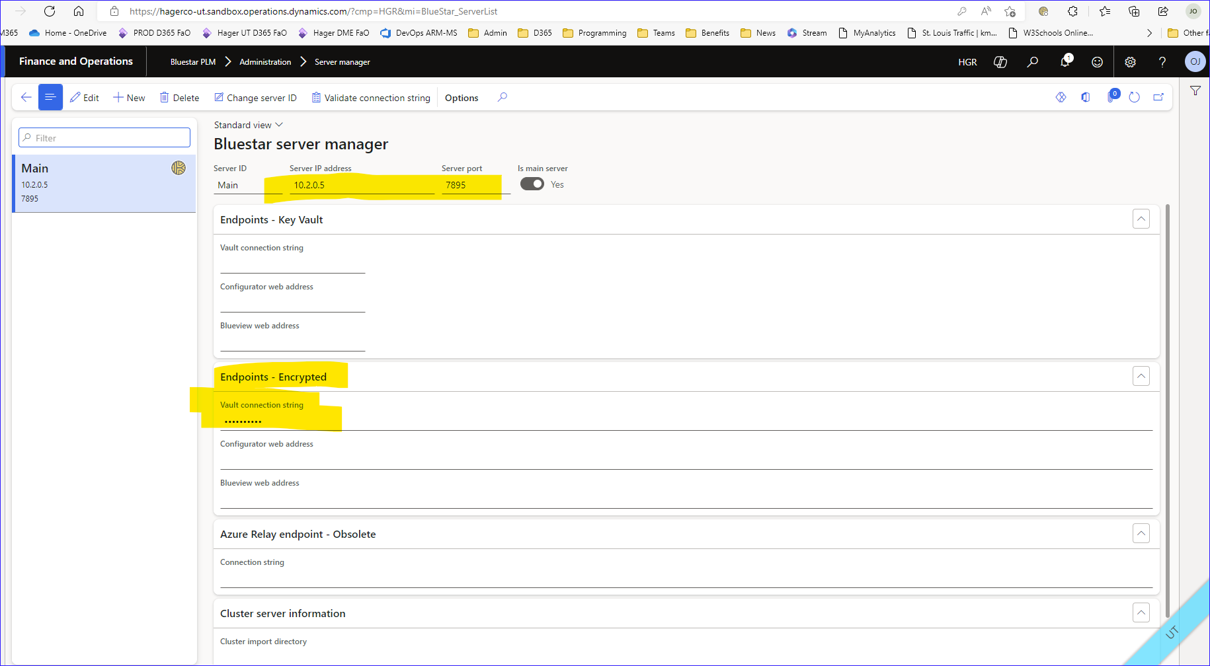
Task: Click the browser address bar URL
Action: (313, 11)
